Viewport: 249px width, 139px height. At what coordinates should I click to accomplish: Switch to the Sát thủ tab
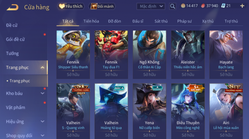pos(161,21)
